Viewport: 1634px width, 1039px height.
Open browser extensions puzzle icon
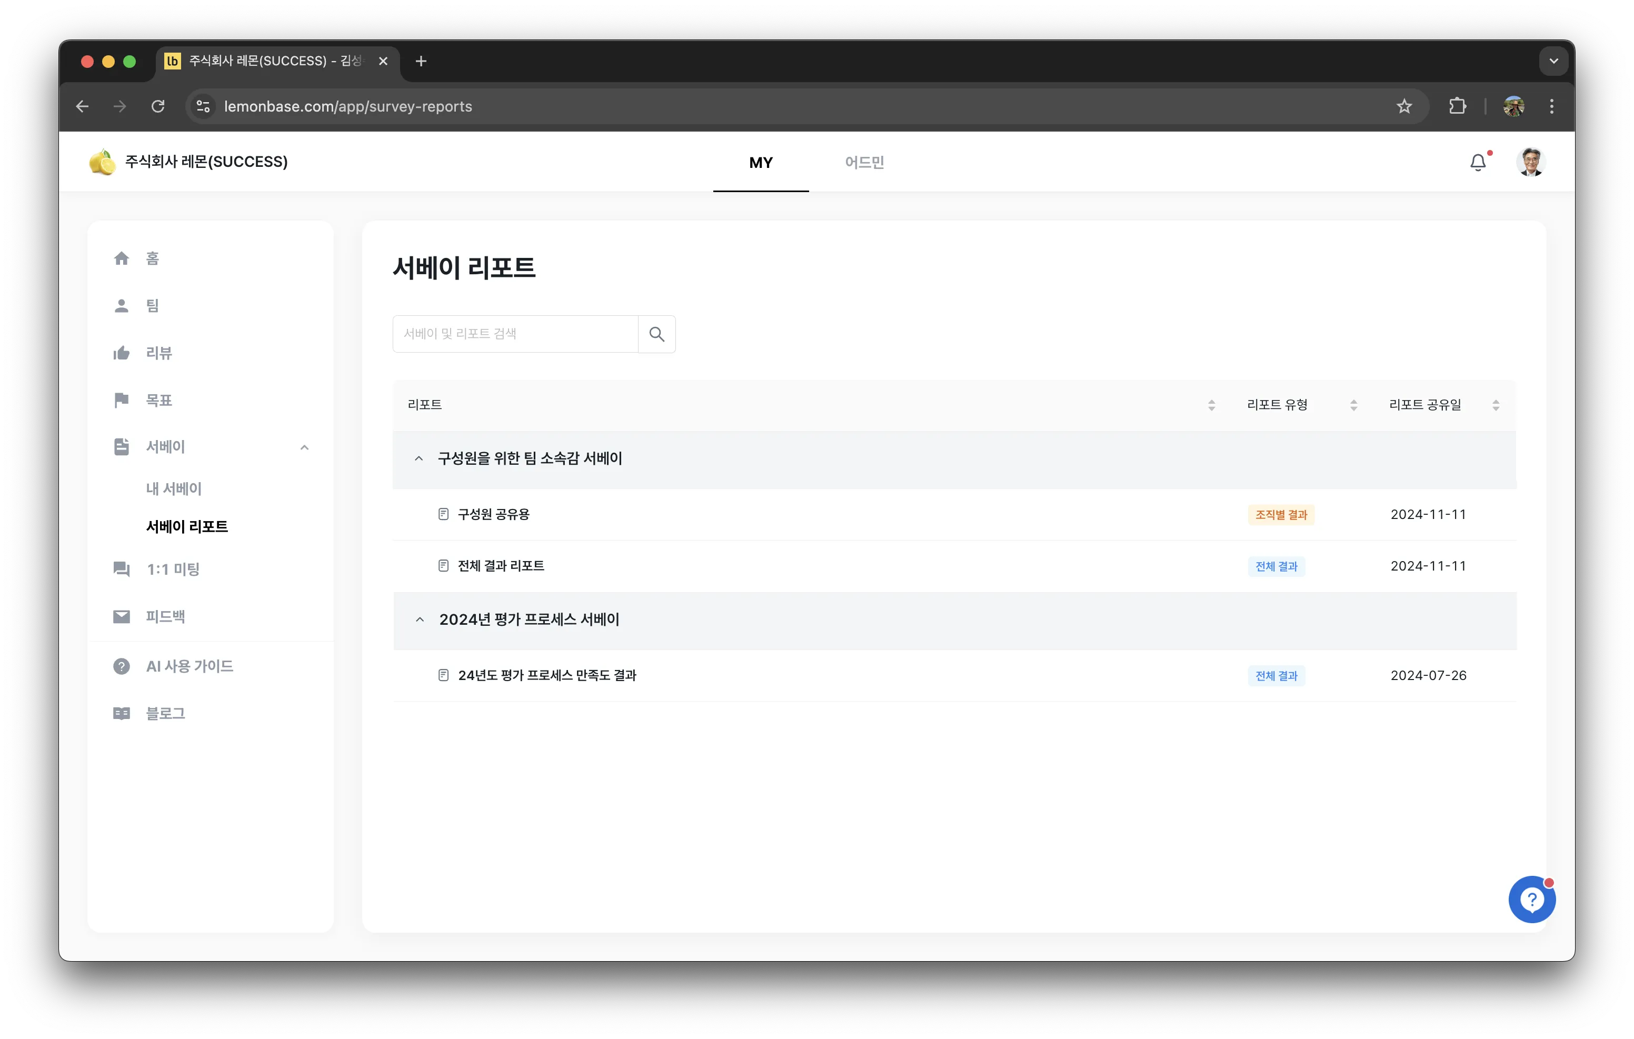(1458, 106)
